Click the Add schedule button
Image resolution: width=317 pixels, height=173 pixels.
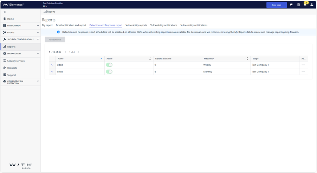(55, 40)
